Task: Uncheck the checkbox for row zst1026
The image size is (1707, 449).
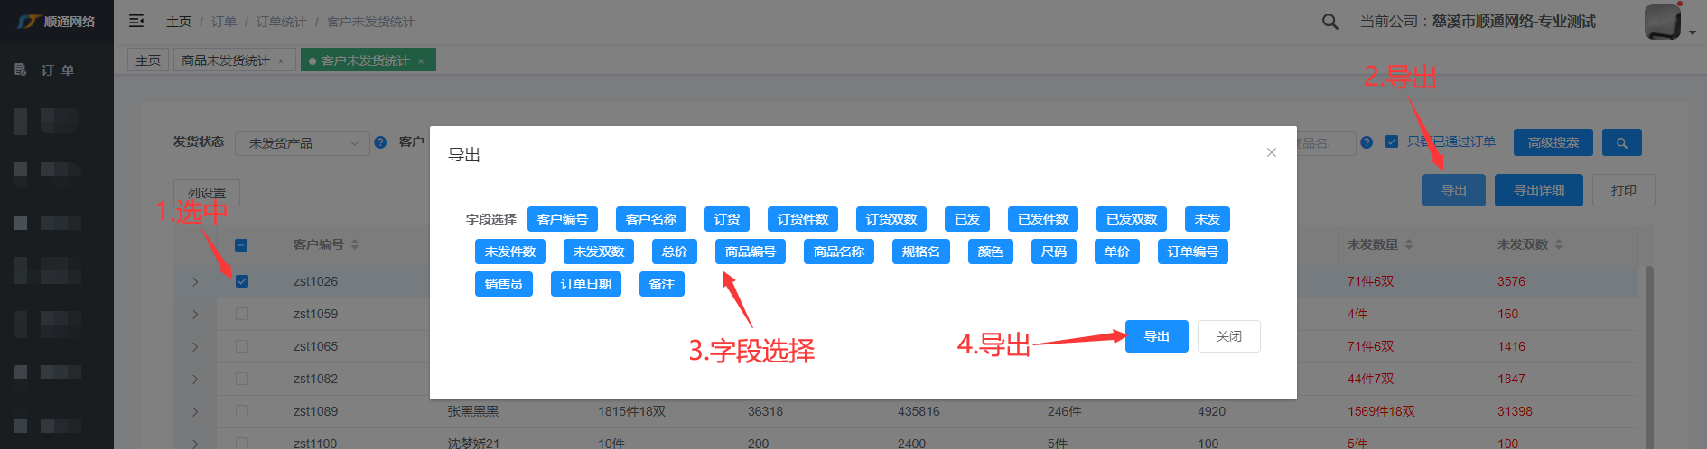Action: (241, 281)
